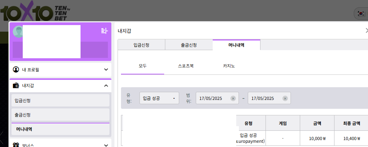The image size is (368, 147).
Task: Click the profile icon next to 내 프로필
Action: [16, 69]
